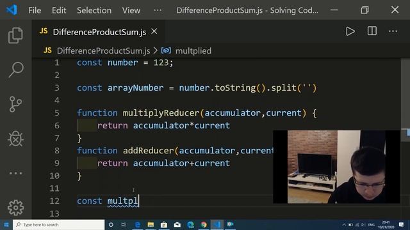Screen dimensions: 410x230
Task: Open the Explorer view in activity bar
Action: coord(15,35)
